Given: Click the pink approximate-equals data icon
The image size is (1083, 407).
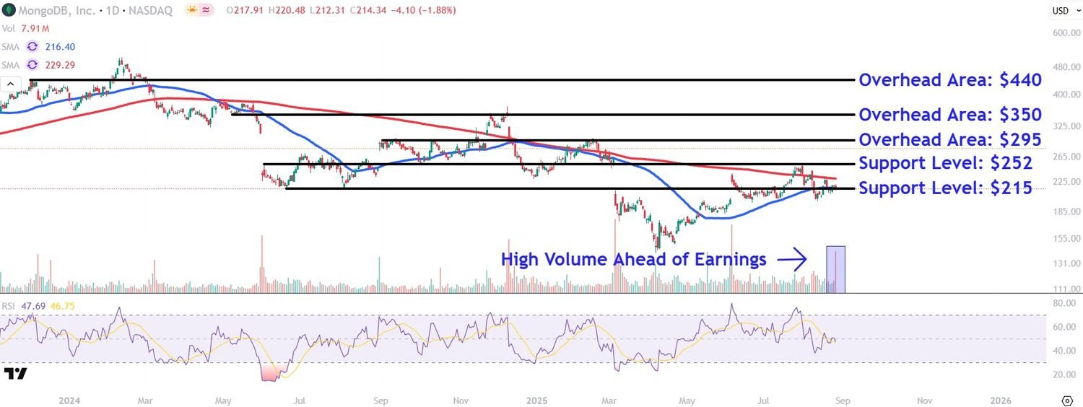Looking at the screenshot, I should 206,10.
